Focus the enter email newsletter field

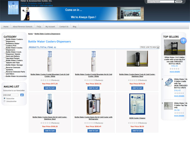[11, 95]
